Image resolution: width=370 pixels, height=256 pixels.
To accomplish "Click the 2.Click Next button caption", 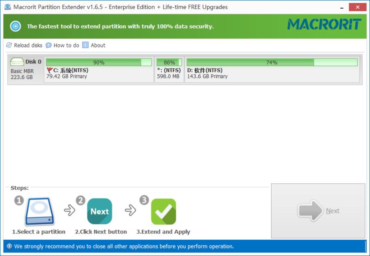I will click(x=101, y=232).
